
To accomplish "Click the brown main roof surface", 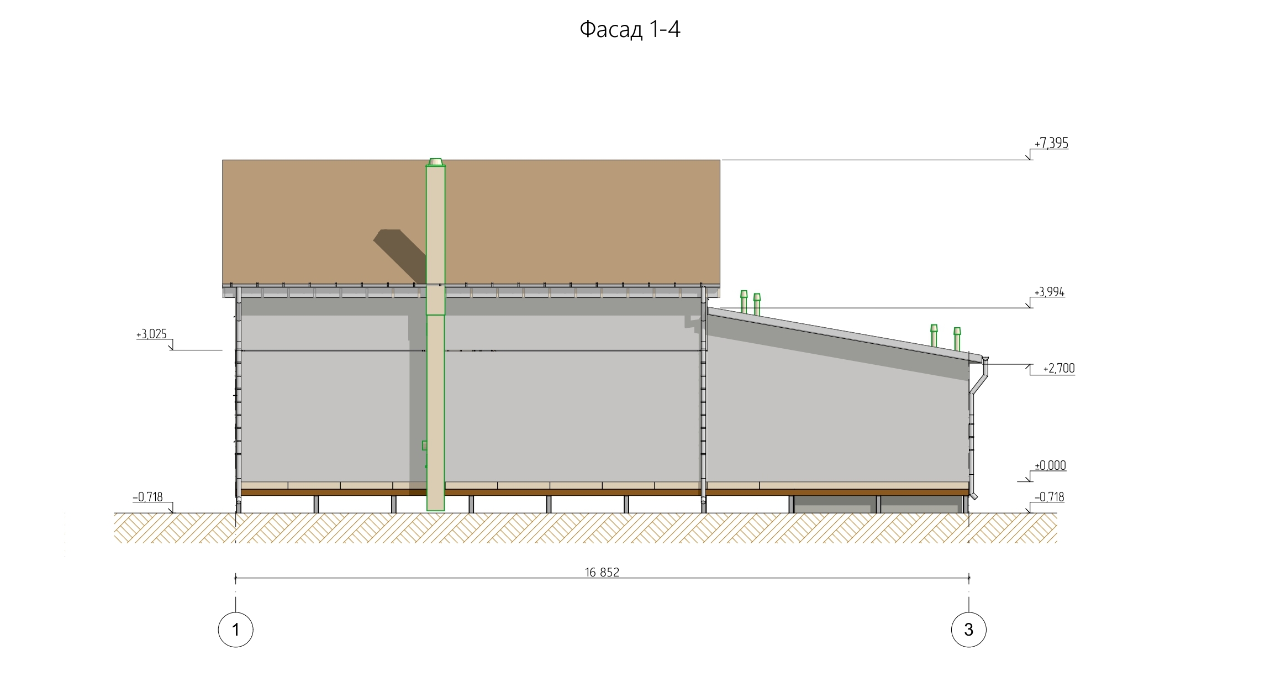I will (x=580, y=221).
